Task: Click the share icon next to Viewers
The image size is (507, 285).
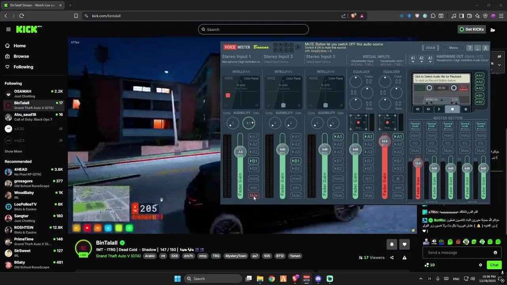Action: click(392, 258)
